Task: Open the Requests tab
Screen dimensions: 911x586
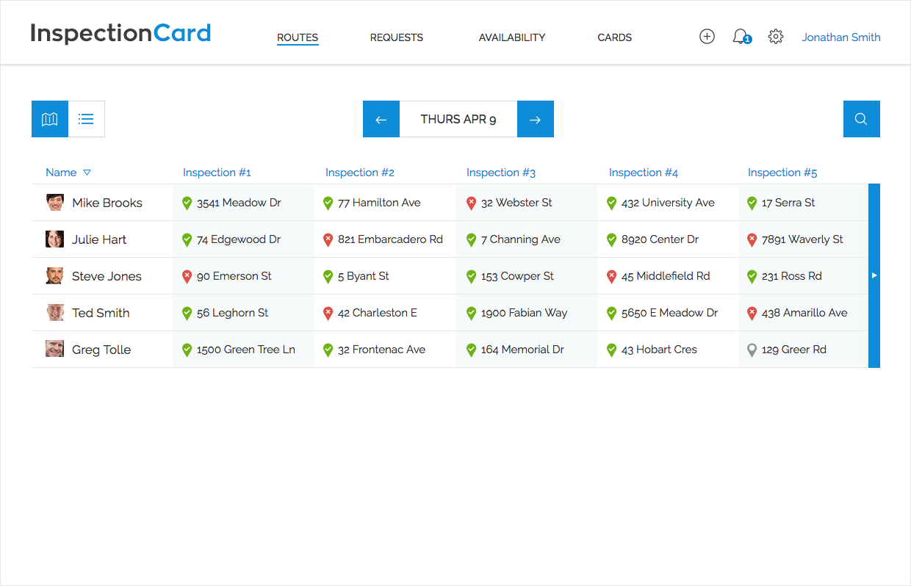Action: click(x=397, y=37)
